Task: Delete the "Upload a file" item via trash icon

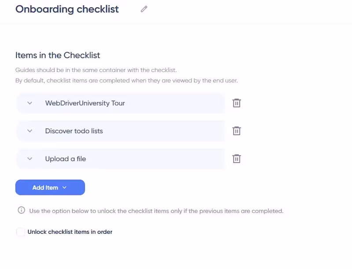Action: [x=237, y=159]
